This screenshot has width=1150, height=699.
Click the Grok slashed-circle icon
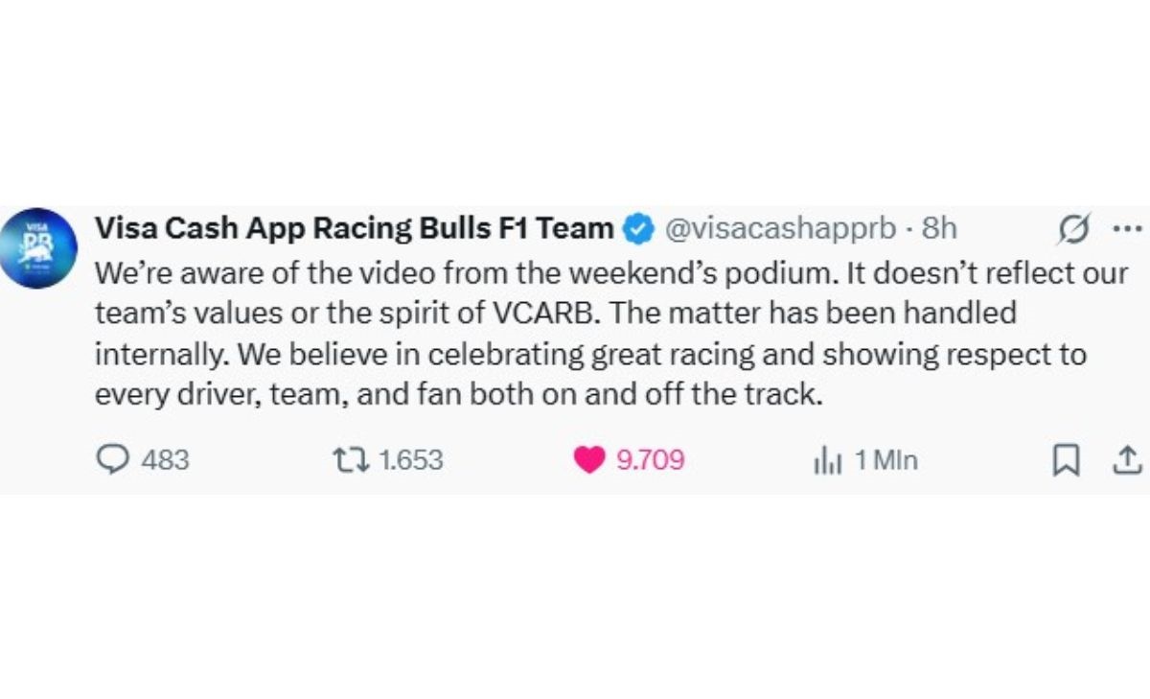coord(1073,230)
